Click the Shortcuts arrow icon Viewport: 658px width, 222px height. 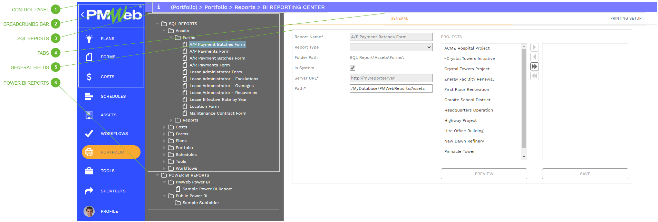click(x=89, y=191)
